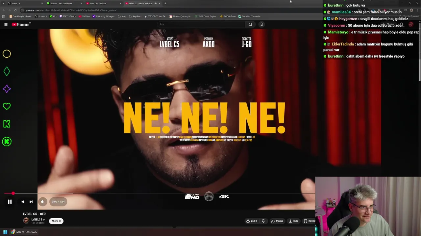This screenshot has width=421, height=236.
Task: Click username heygamze in chat
Action: [348, 19]
